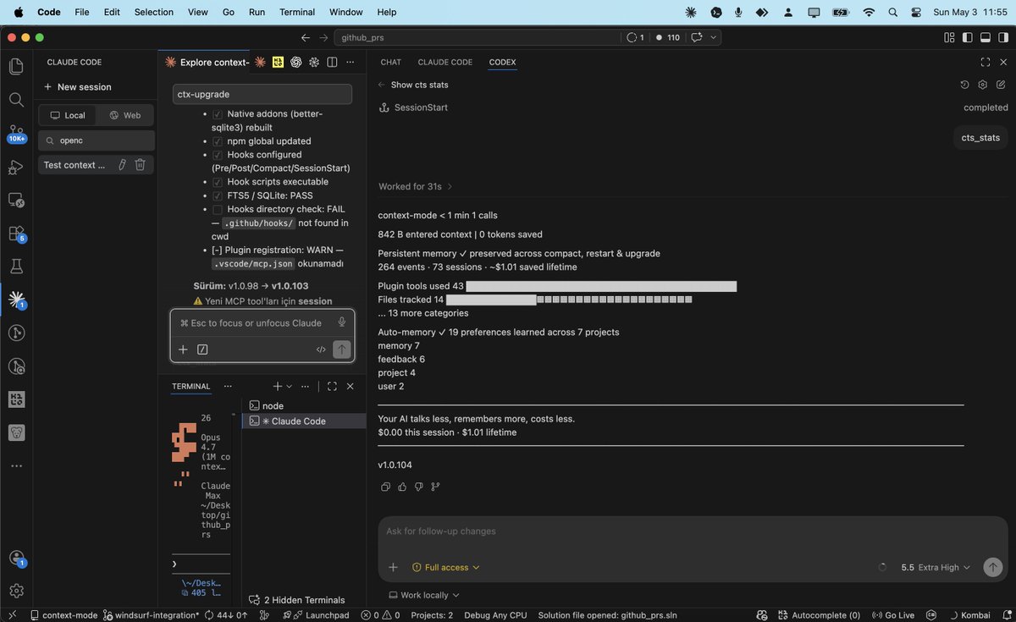The width and height of the screenshot is (1016, 622).
Task: Click Go Live in status bar
Action: point(892,615)
